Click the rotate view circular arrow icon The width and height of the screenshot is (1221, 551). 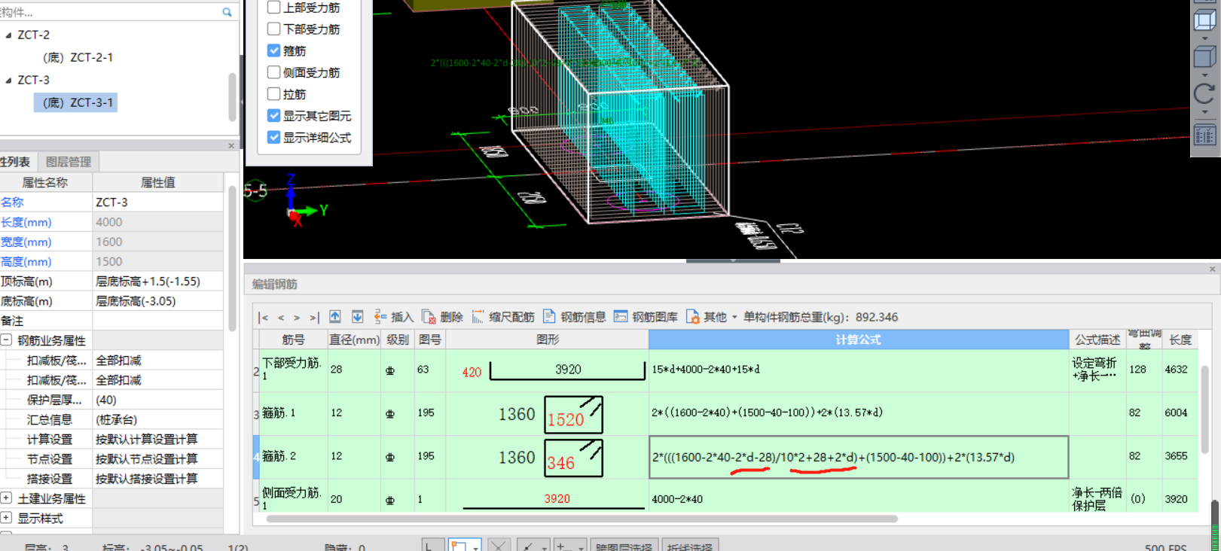(x=1204, y=94)
